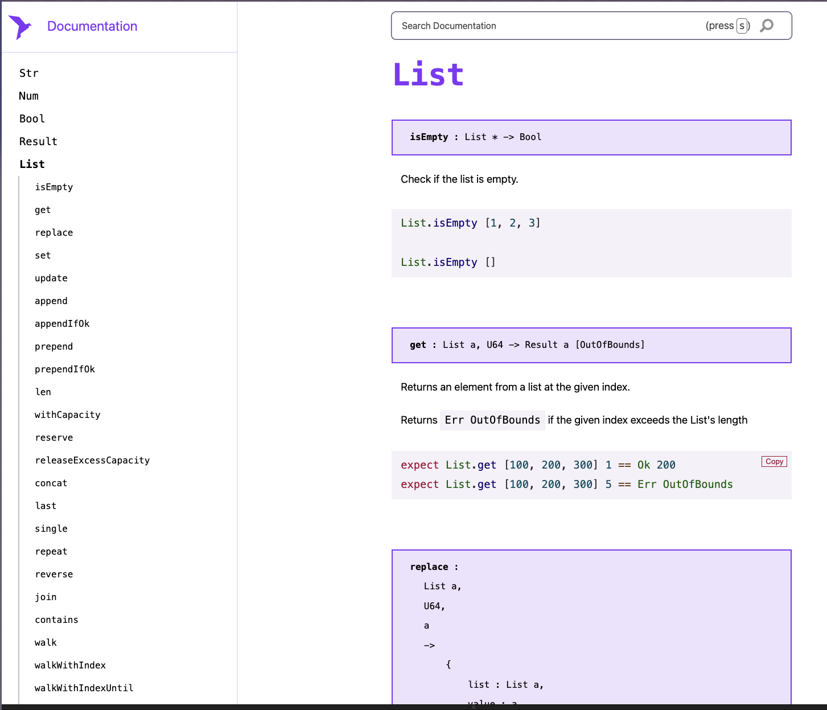This screenshot has width=827, height=710.
Task: Click the List page heading
Action: click(429, 75)
